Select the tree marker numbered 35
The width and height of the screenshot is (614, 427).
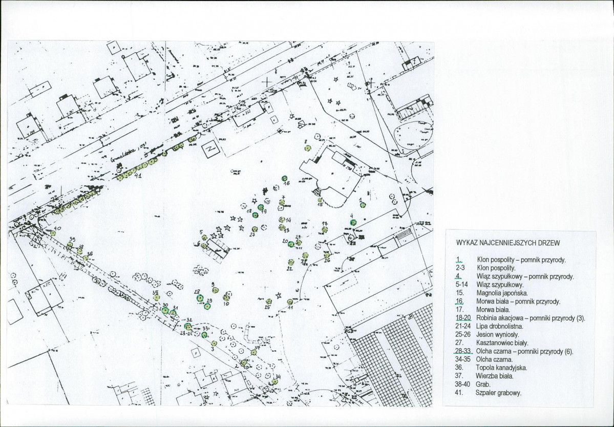[157, 298]
